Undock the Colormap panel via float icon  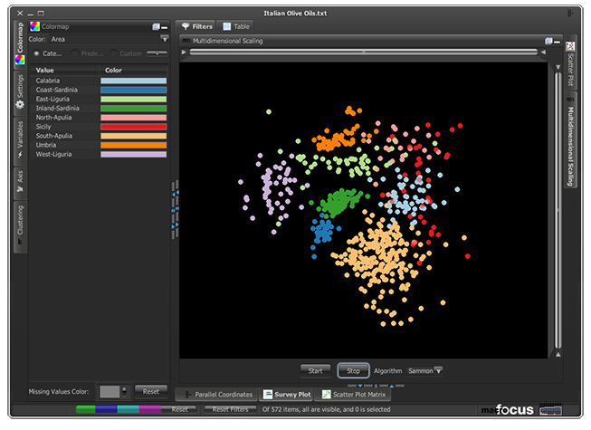[156, 27]
